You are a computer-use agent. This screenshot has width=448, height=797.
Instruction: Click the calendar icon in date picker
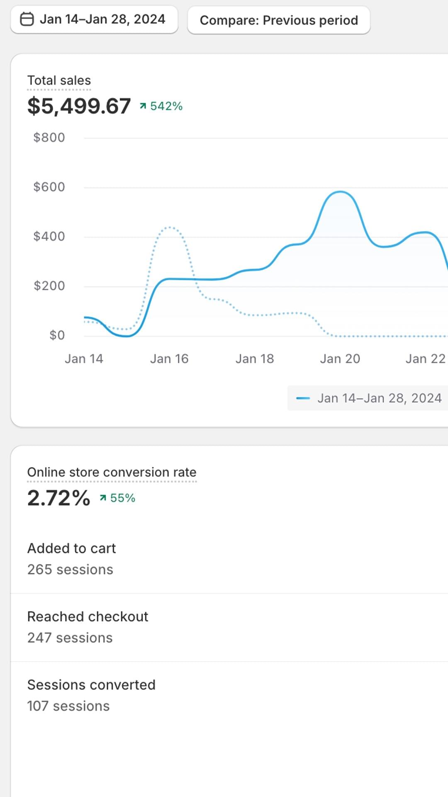point(27,20)
